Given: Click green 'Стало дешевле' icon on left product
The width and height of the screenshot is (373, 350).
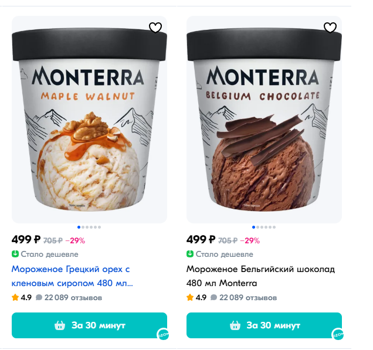Looking at the screenshot, I should [15, 254].
